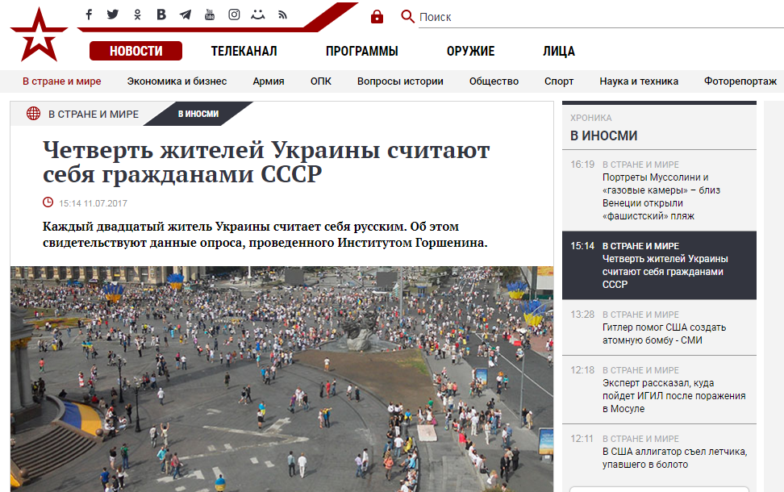The image size is (784, 492).
Task: Open the YouTube social icon
Action: click(210, 15)
